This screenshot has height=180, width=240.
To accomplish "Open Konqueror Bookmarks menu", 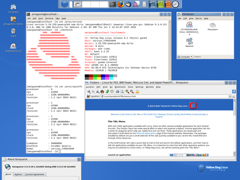I will pyautogui.click(x=120, y=87).
